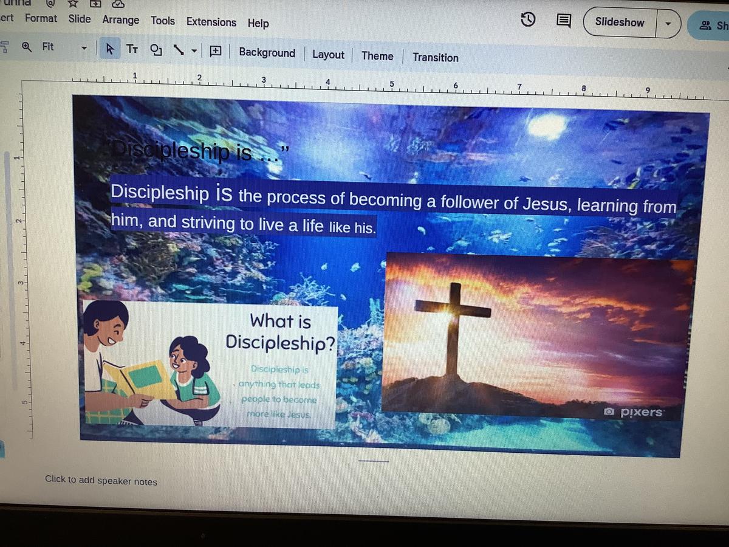Open the Transition panel
The width and height of the screenshot is (729, 547).
[x=436, y=57]
